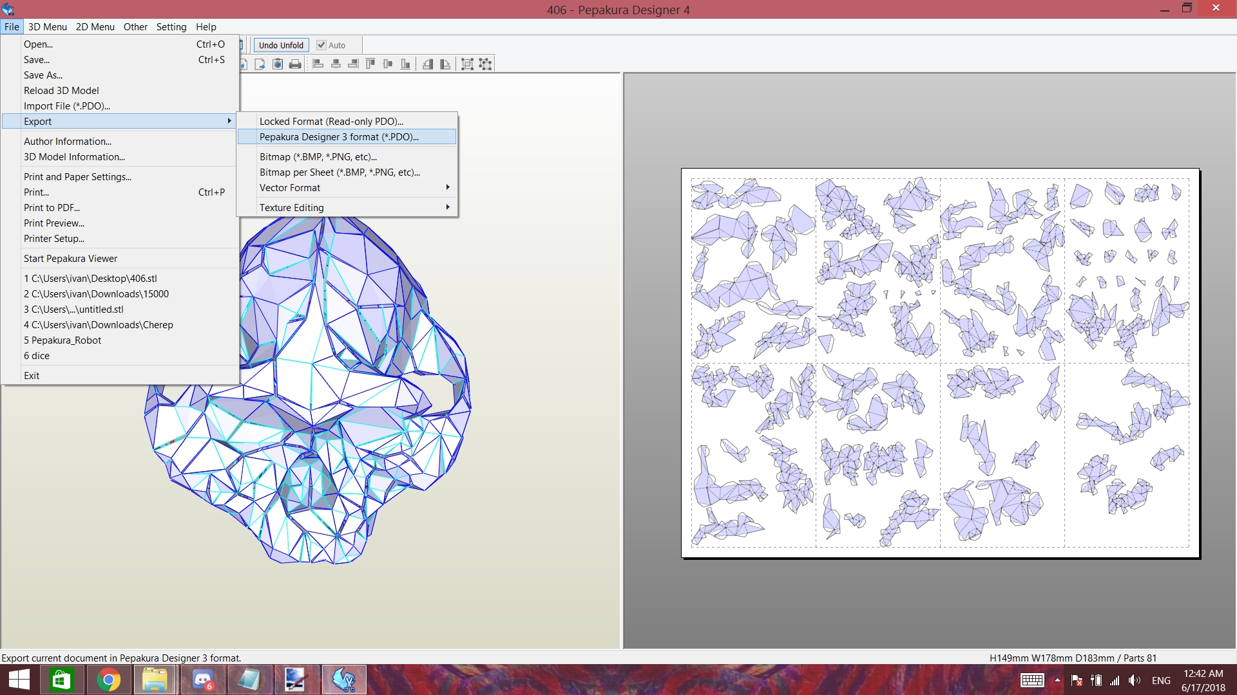Click Exit in File menu

coord(120,375)
